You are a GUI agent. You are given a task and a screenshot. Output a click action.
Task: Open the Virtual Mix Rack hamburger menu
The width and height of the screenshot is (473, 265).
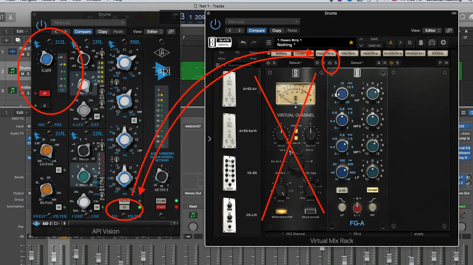tap(269, 43)
